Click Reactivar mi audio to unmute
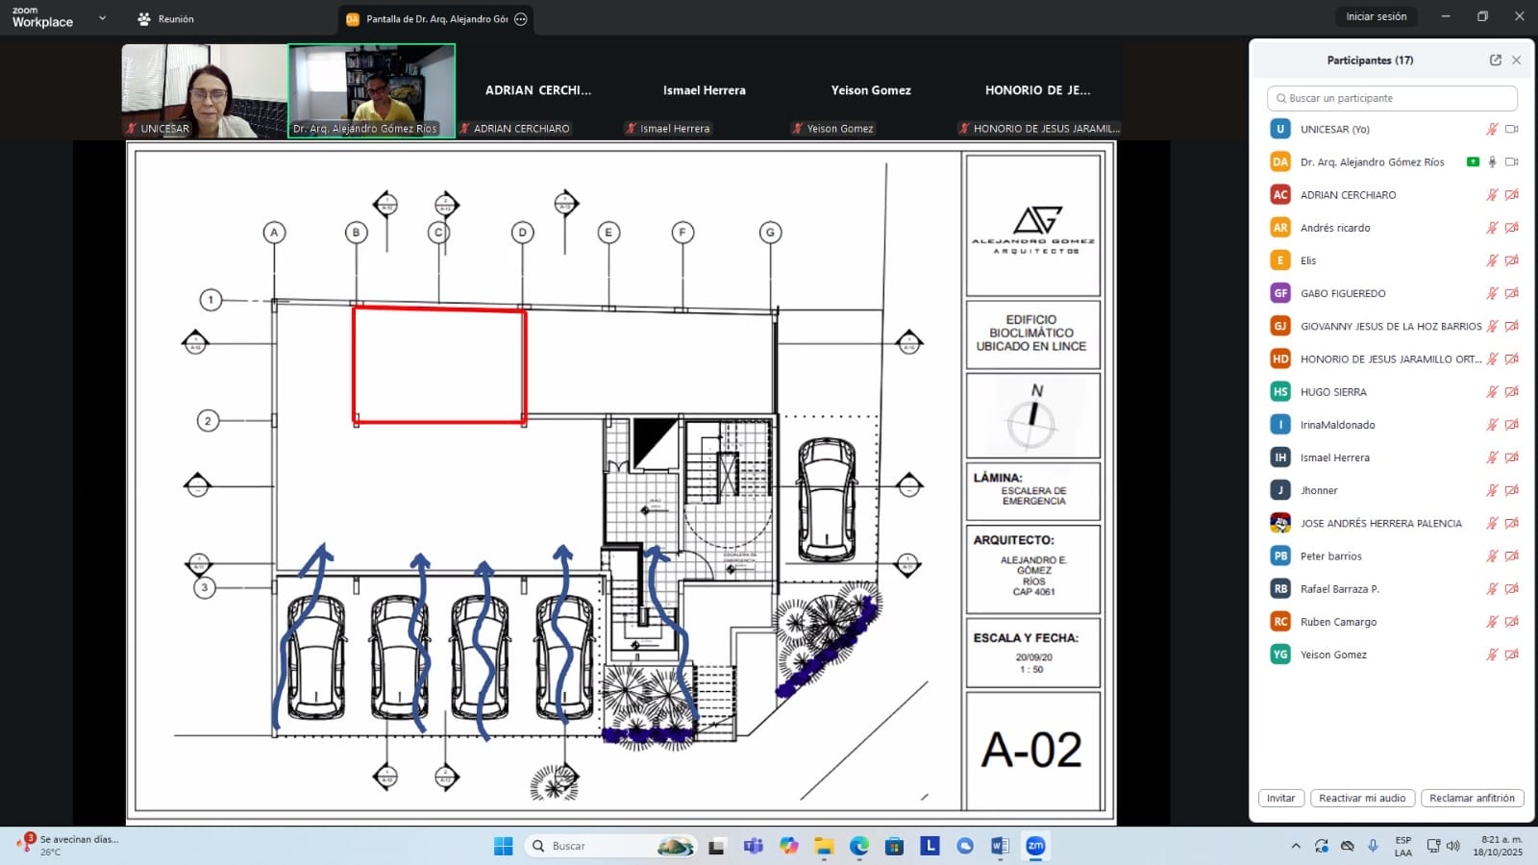The width and height of the screenshot is (1538, 865). 1361,798
